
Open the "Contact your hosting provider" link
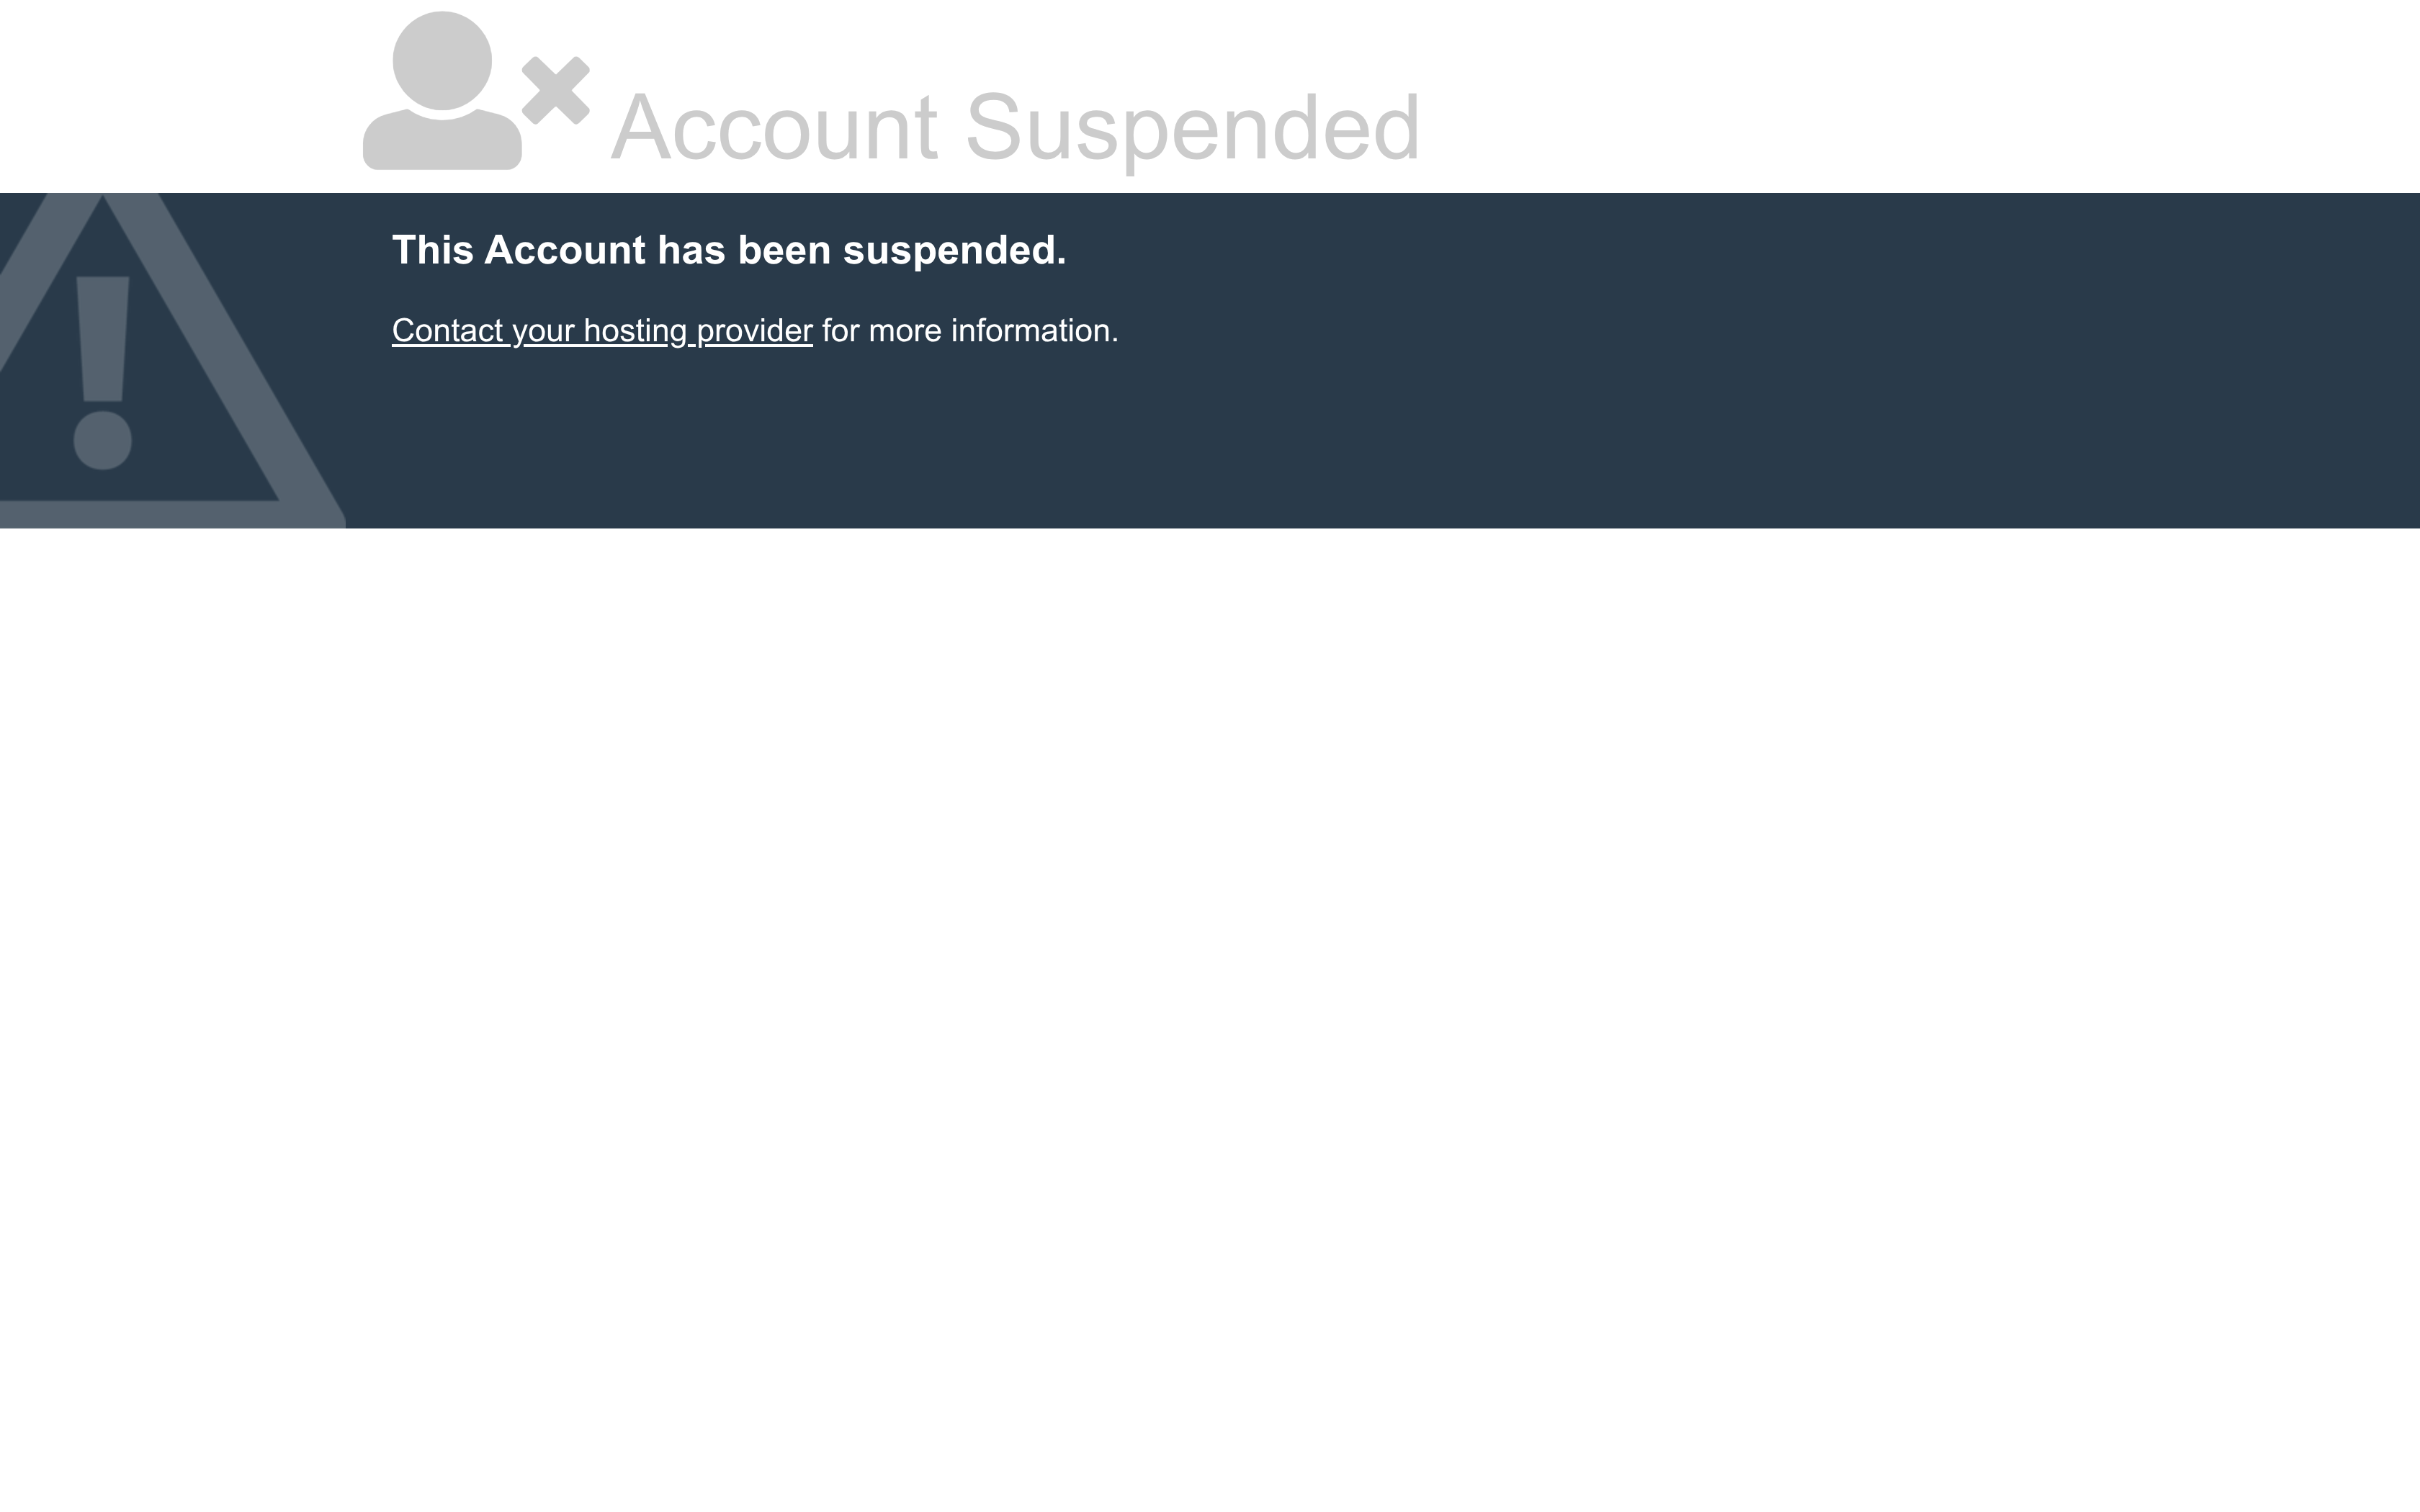click(x=602, y=331)
